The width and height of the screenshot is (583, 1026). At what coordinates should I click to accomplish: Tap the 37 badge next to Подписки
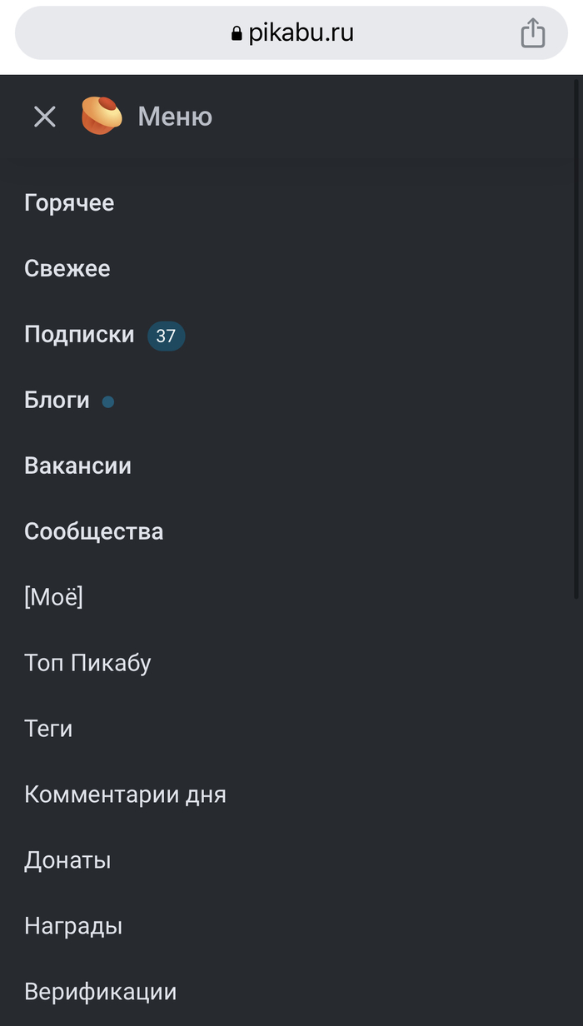166,336
